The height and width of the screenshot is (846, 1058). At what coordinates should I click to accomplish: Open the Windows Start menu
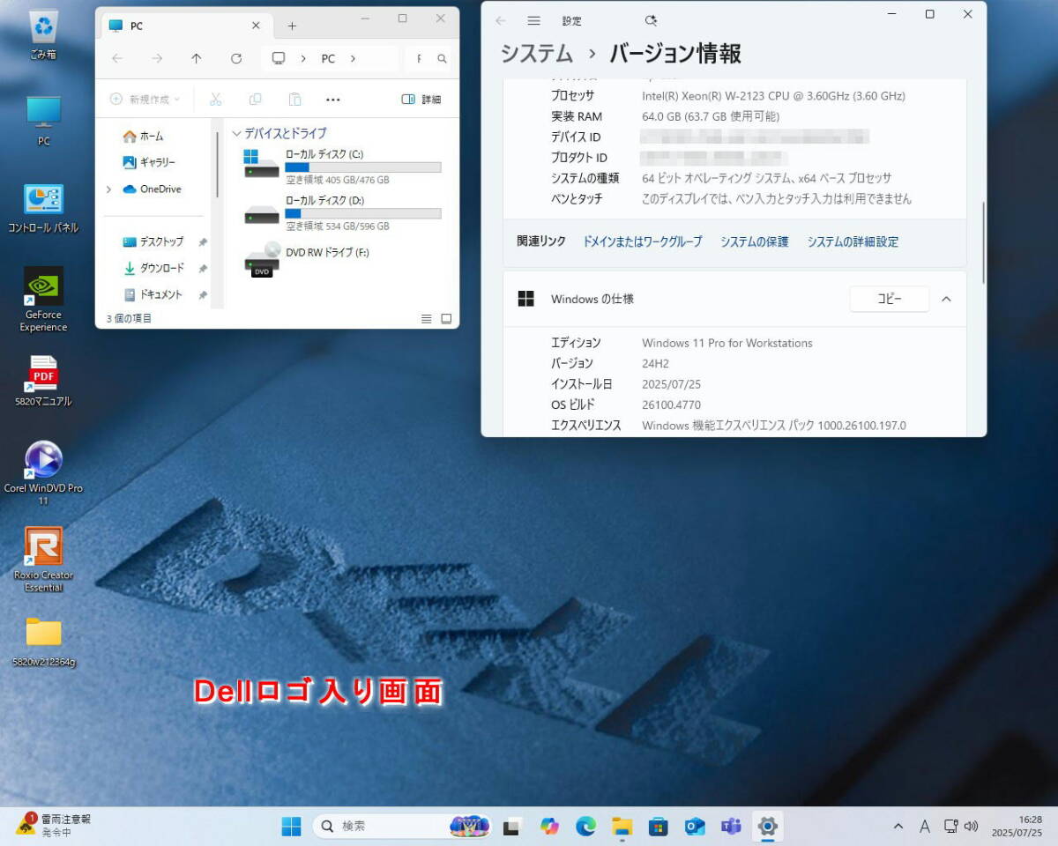(291, 826)
